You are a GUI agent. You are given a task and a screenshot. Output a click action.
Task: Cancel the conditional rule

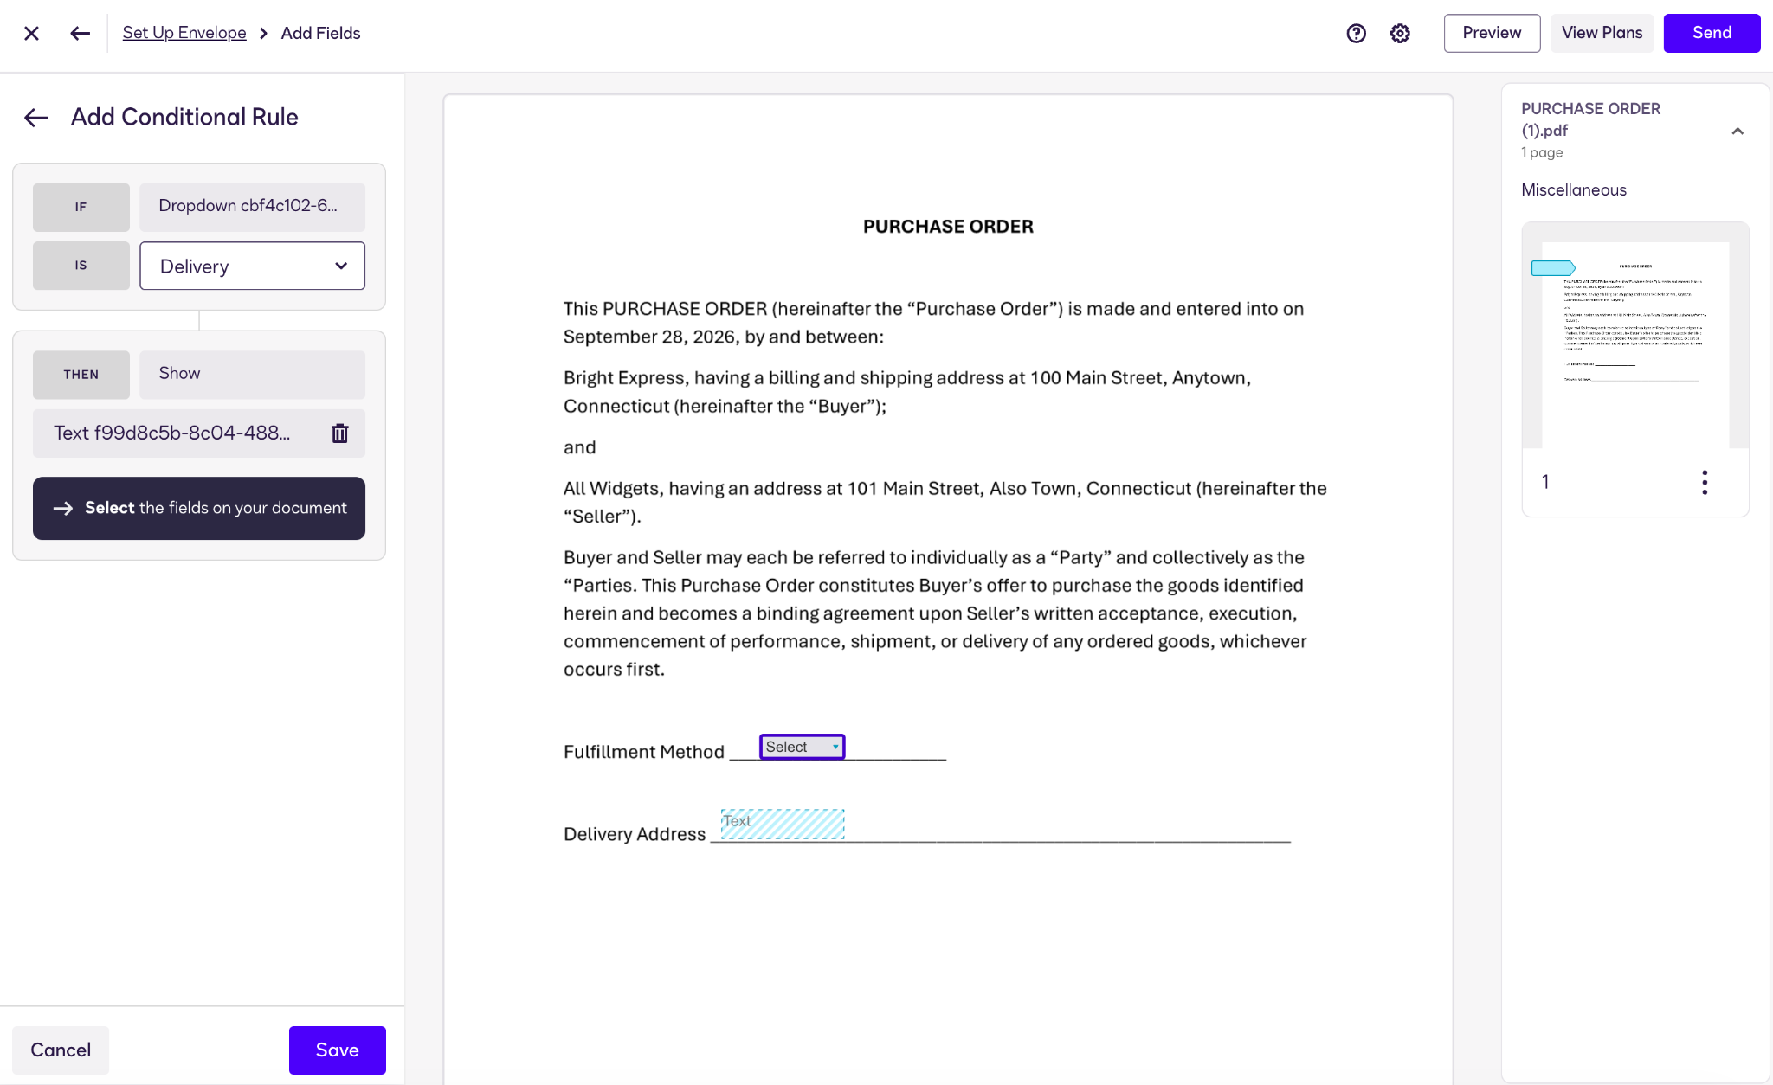tap(61, 1050)
